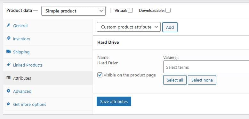Click the list icon beside Attributes
The width and height of the screenshot is (249, 119).
[x=8, y=78]
